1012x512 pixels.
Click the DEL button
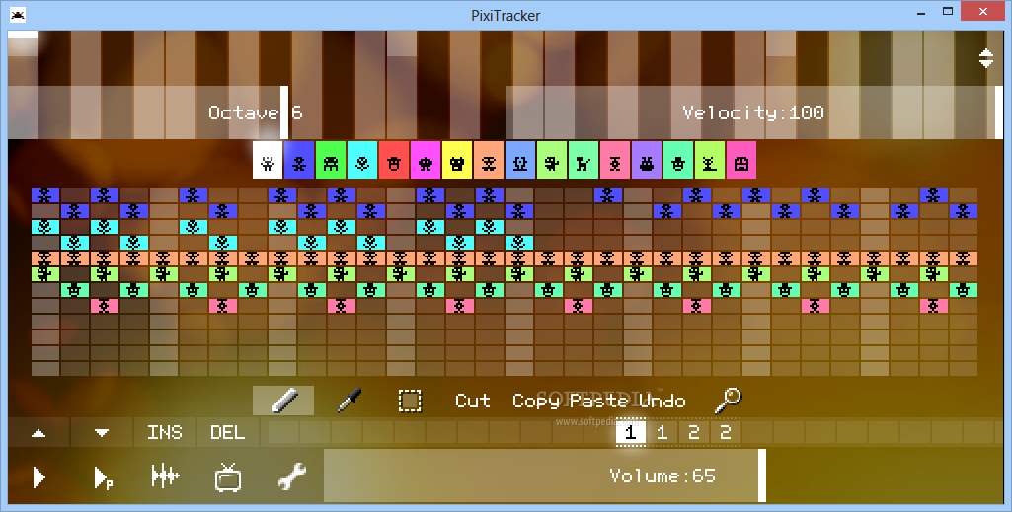pos(228,433)
